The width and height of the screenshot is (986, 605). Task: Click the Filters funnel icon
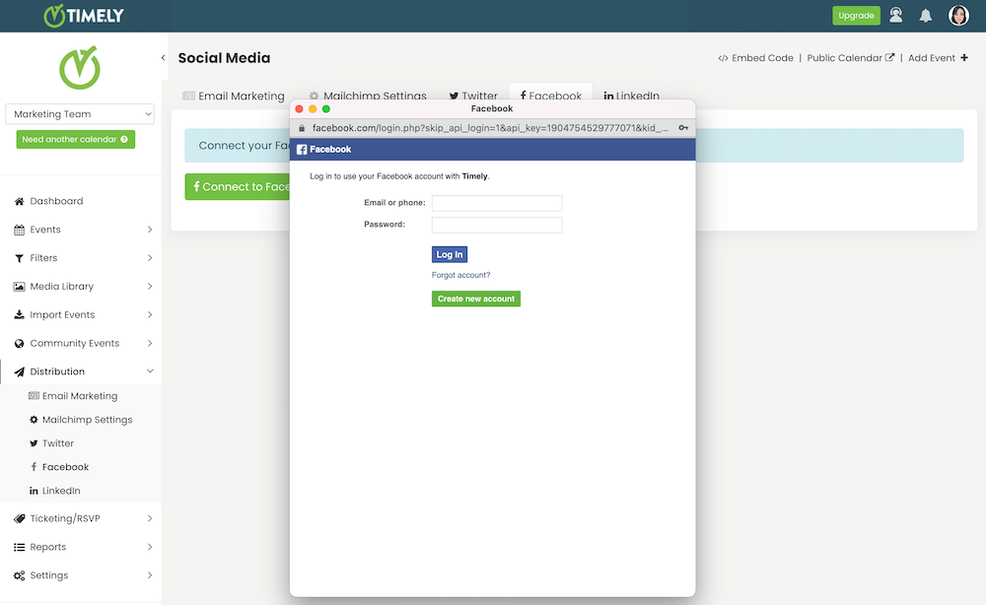19,258
